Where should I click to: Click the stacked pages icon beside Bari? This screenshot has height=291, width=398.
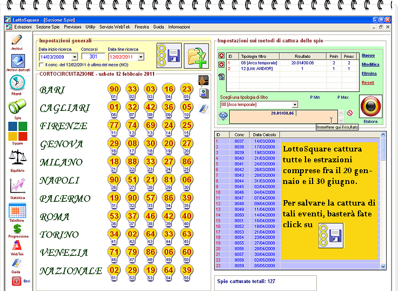coord(204,94)
